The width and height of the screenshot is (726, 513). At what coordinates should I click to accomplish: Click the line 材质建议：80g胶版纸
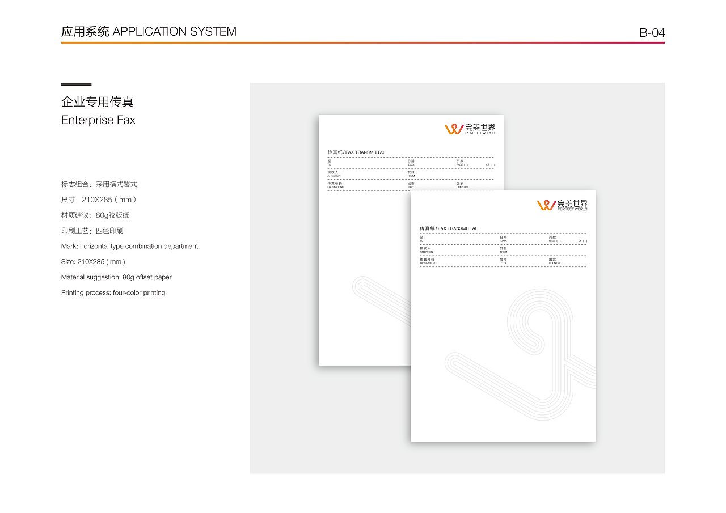click(x=95, y=215)
